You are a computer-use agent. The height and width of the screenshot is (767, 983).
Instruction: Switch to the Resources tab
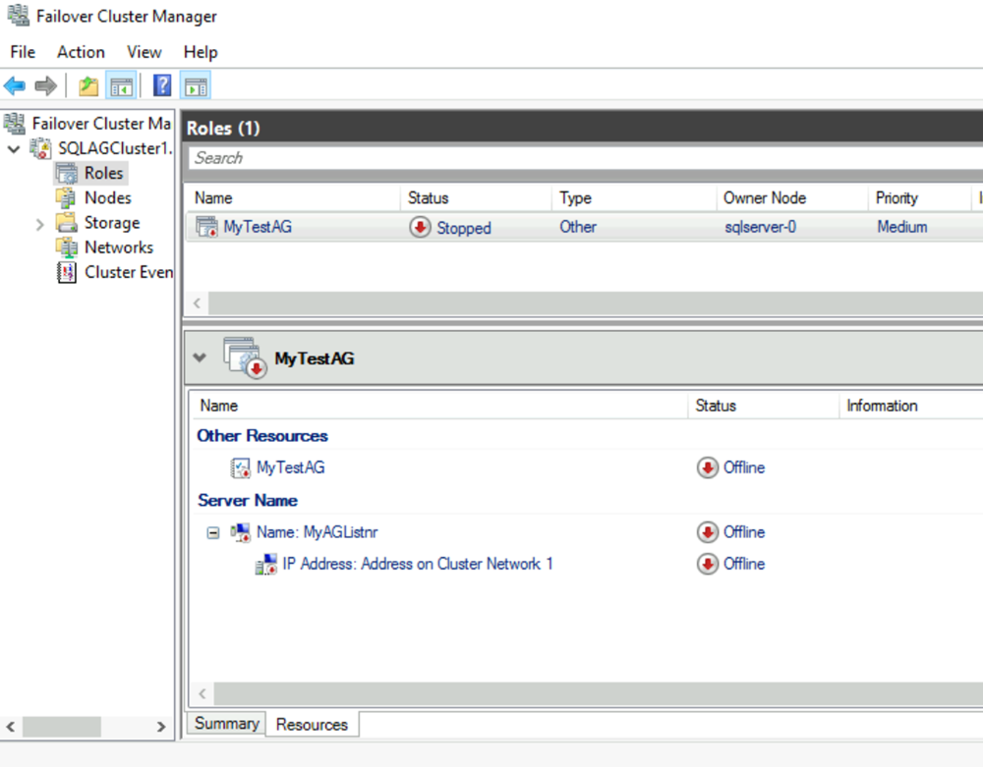312,725
